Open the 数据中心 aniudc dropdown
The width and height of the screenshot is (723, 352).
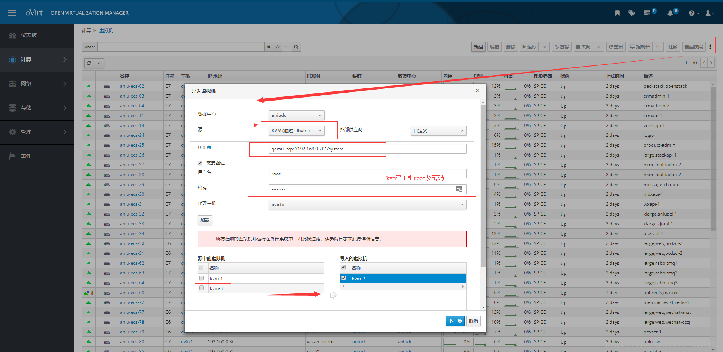tap(296, 115)
